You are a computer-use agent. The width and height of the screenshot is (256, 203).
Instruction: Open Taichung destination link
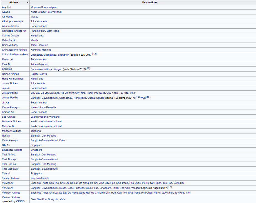36,131
